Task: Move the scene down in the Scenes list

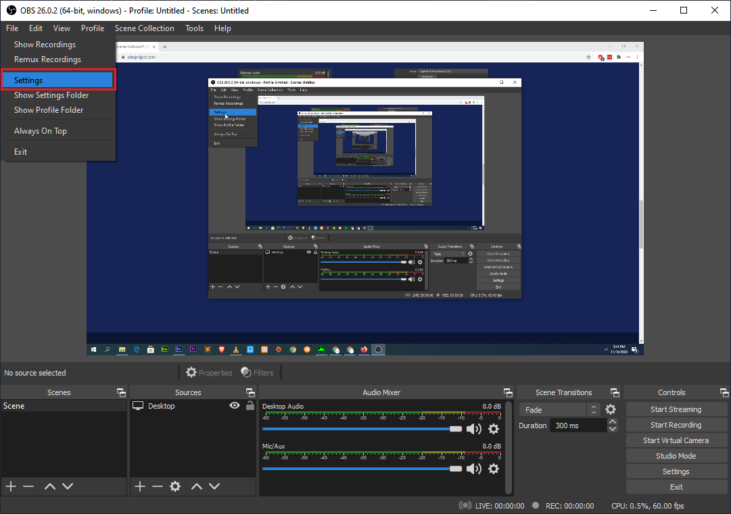Action: coord(68,486)
